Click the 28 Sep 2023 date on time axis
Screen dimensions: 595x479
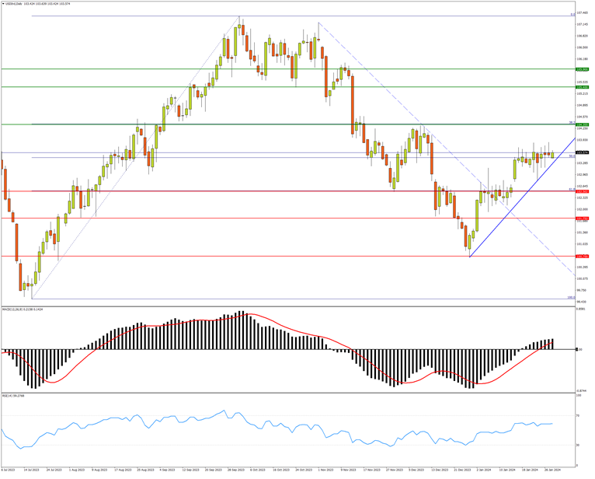pos(235,470)
